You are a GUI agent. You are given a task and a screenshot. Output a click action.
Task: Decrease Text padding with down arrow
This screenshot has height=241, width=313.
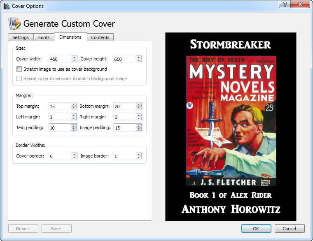(74, 130)
